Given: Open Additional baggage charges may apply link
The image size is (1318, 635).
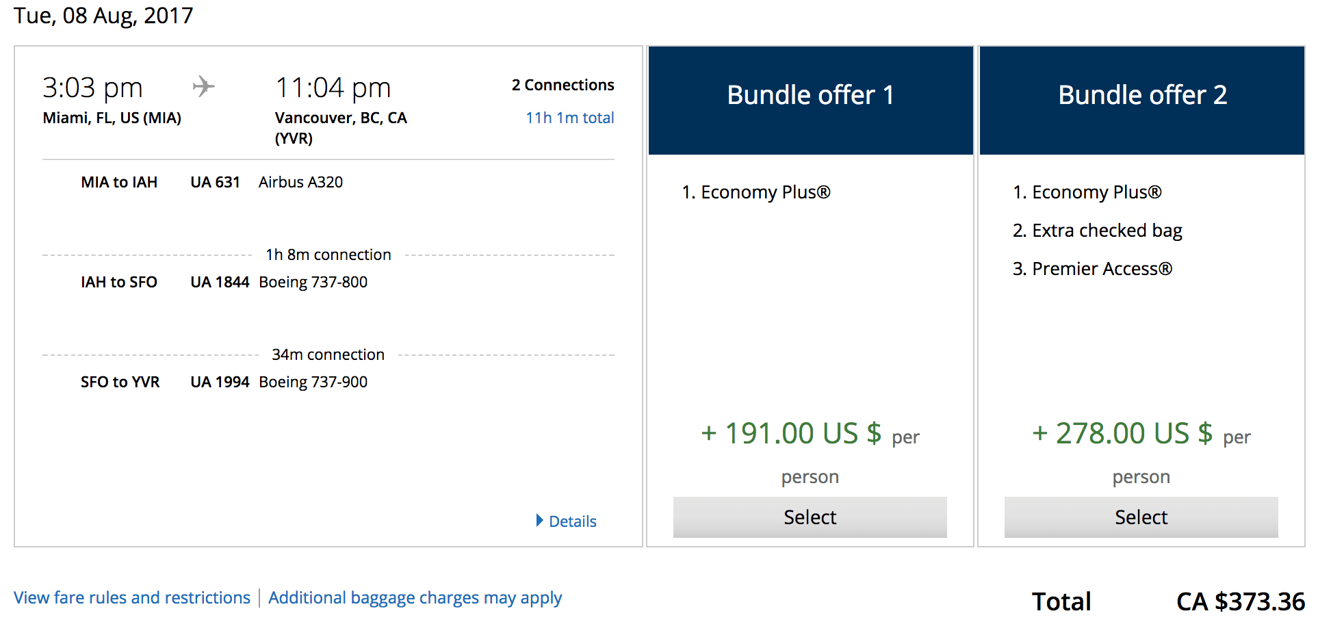Looking at the screenshot, I should 415,598.
